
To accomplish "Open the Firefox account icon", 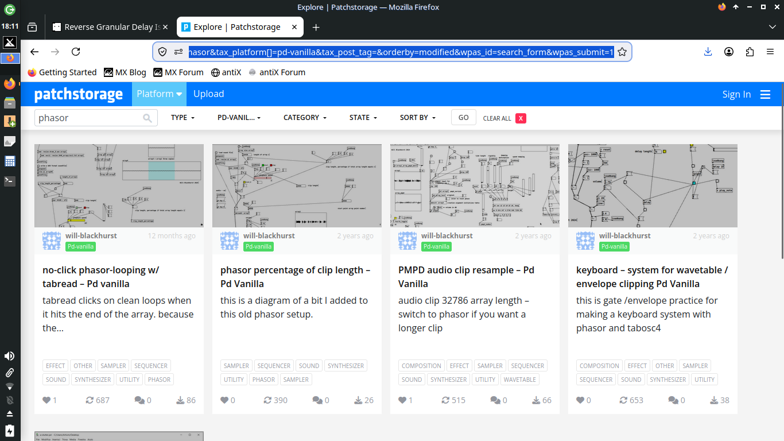I will (729, 52).
